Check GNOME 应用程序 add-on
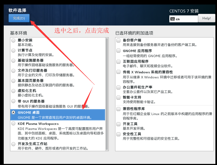This screenshot has width=217, height=165. pyautogui.click(x=118, y=50)
